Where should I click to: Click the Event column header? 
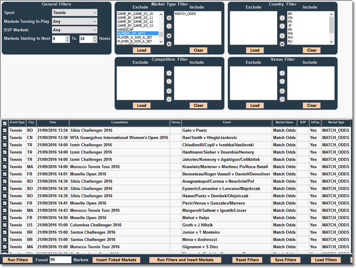coord(227,123)
